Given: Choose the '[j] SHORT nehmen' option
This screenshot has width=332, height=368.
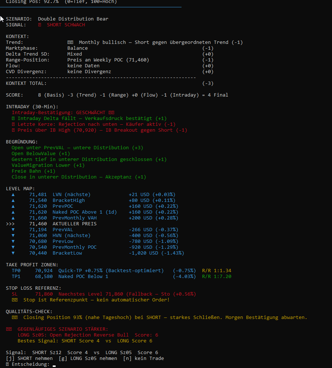Looking at the screenshot, I should click(29, 358).
